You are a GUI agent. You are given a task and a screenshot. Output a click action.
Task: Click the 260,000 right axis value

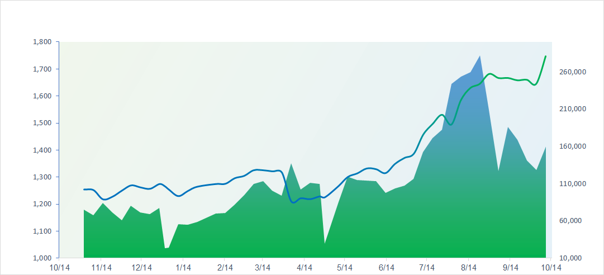[x=571, y=72]
